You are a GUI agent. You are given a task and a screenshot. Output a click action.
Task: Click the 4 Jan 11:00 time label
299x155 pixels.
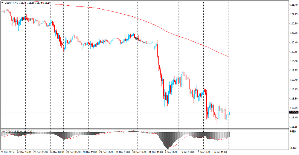coord(171,152)
